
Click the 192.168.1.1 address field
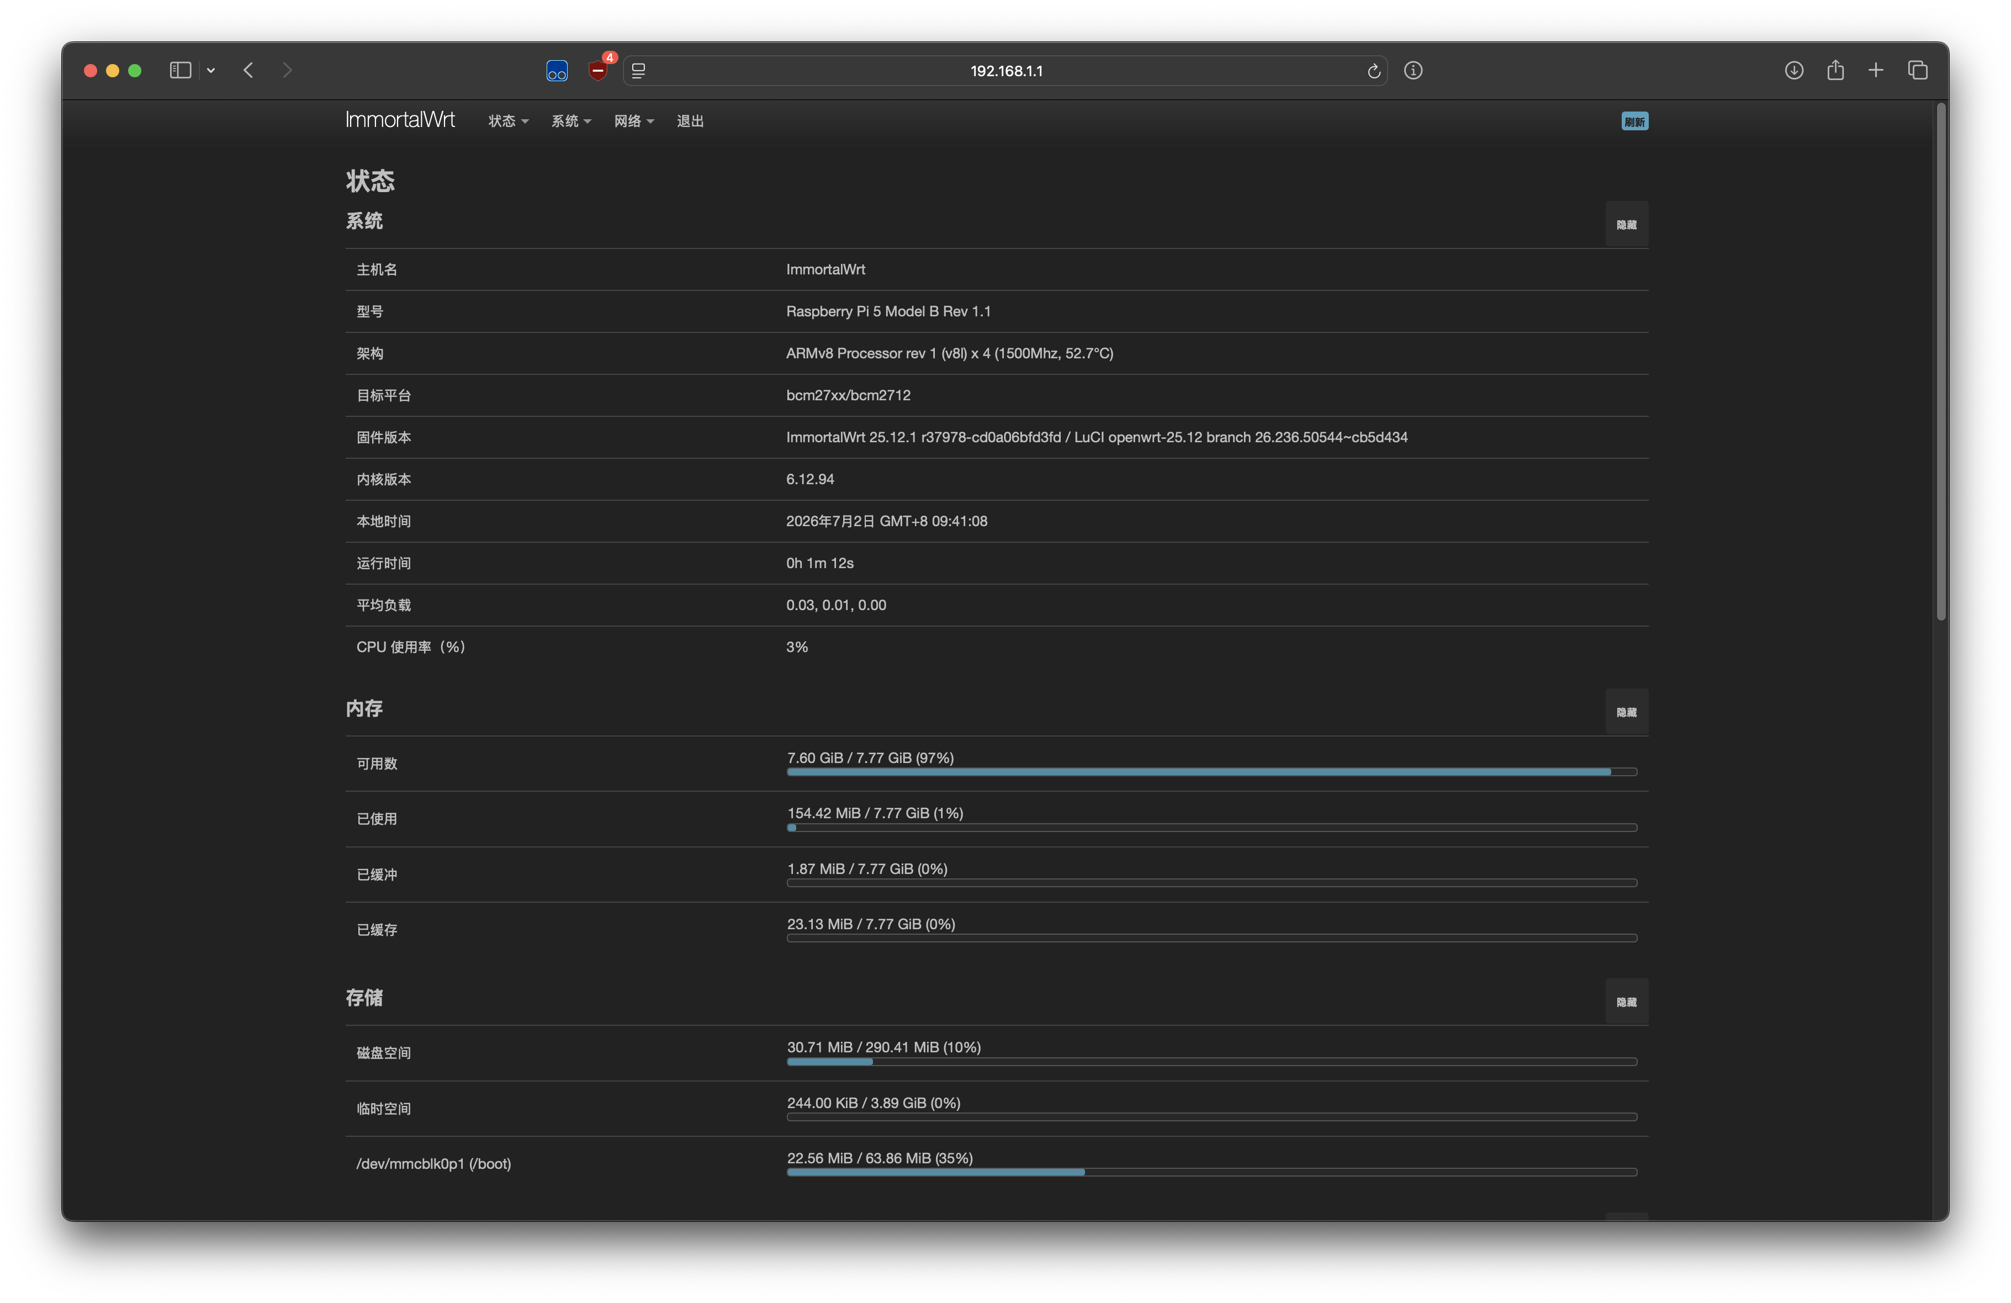tap(1006, 71)
